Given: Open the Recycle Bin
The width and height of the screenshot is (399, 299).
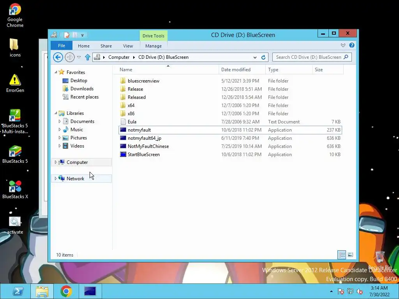Looking at the screenshot, I should (x=380, y=260).
